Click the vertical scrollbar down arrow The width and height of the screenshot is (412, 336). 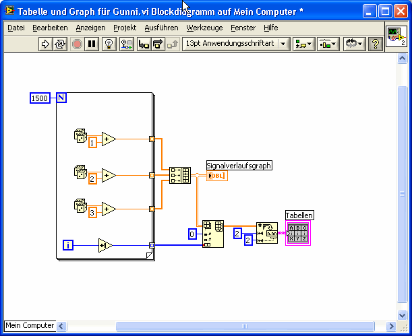coord(402,315)
